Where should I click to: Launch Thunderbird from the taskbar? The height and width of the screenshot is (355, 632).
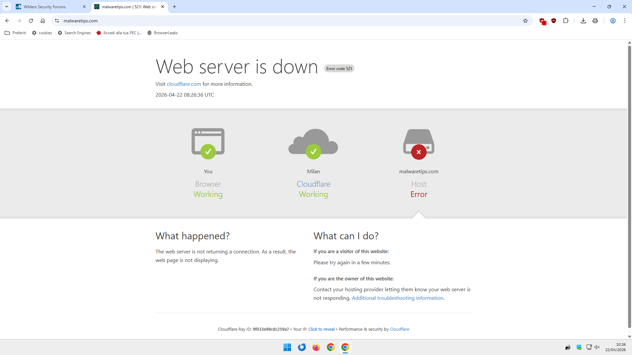tap(302, 347)
